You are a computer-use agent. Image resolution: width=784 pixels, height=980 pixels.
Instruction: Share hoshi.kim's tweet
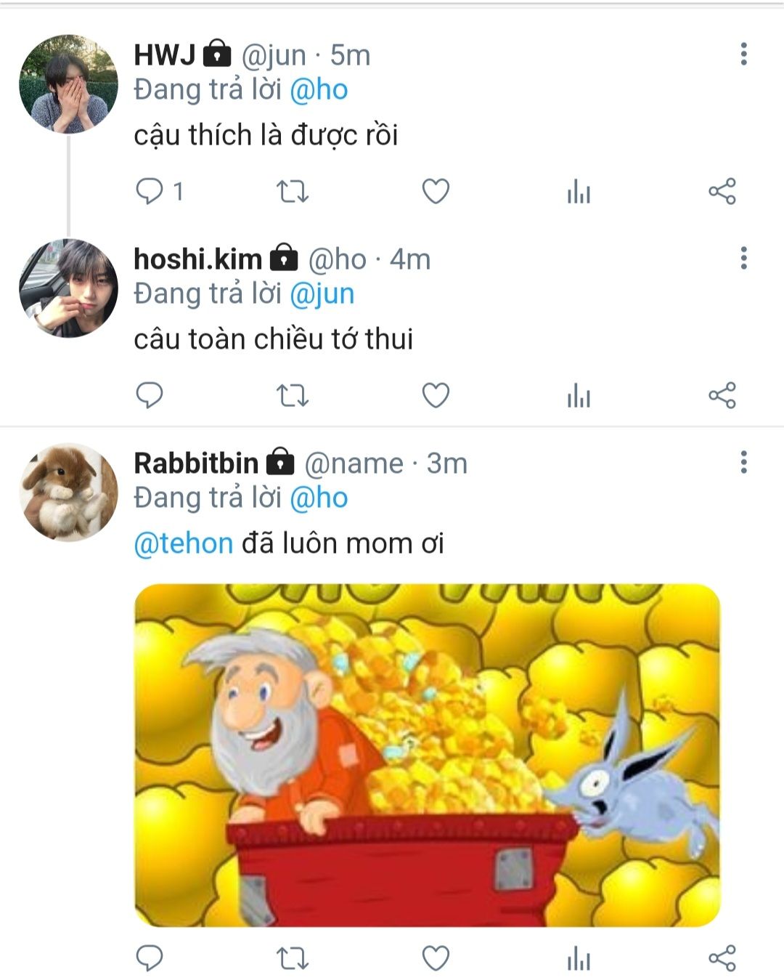click(722, 395)
